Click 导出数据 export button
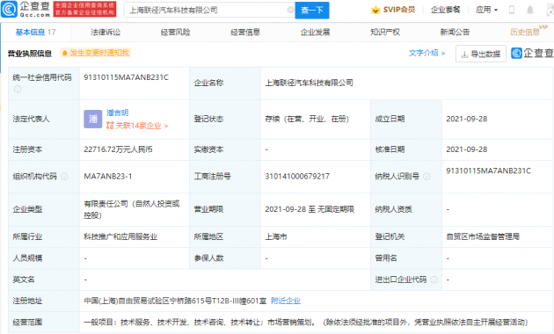 [x=481, y=54]
